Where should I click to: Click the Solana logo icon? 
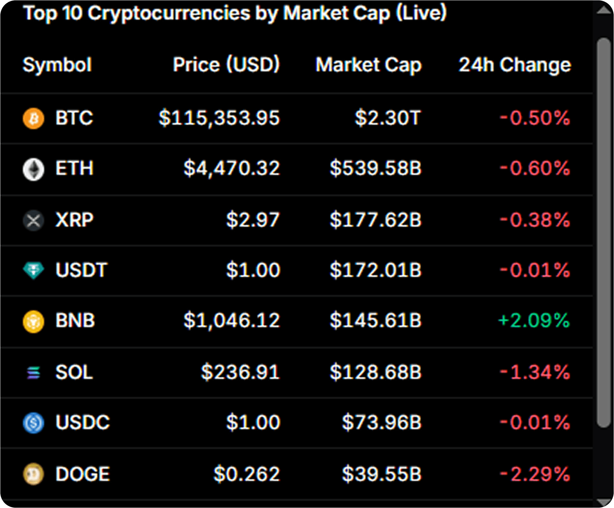33,372
